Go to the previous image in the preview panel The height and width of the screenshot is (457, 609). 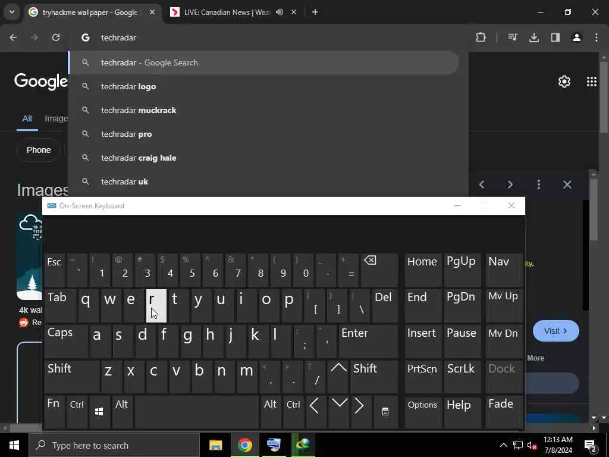[482, 184]
